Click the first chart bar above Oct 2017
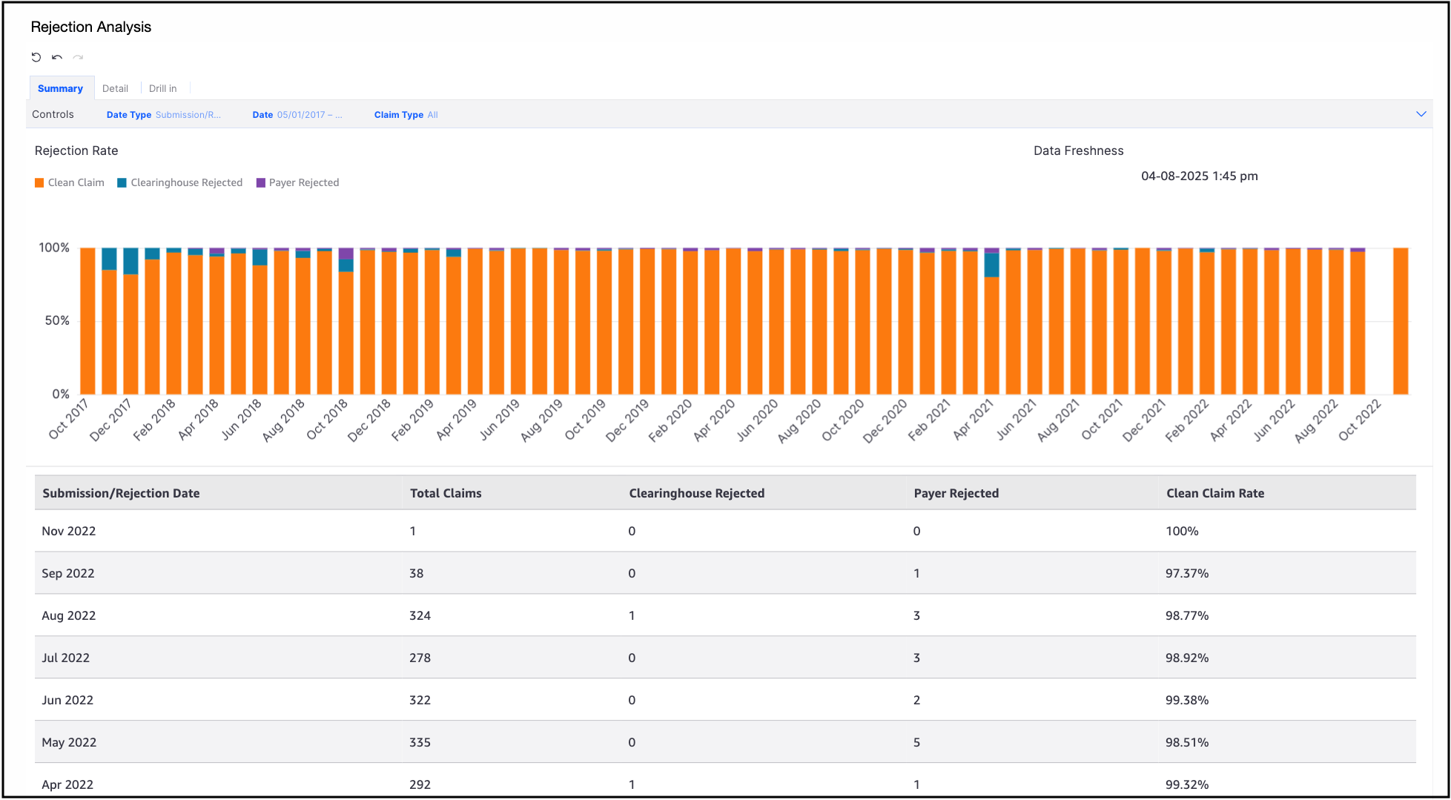The width and height of the screenshot is (1451, 800). point(87,320)
